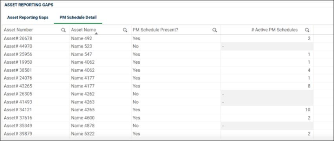Image resolution: width=334 pixels, height=141 pixels.
Task: Toggle Asset Name sort arrow
Action: tap(96, 33)
